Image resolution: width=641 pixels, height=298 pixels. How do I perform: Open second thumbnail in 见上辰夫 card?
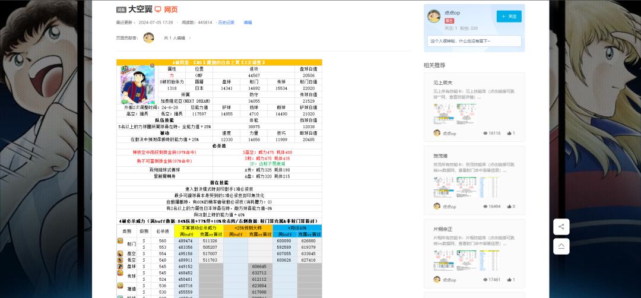tap(467, 113)
